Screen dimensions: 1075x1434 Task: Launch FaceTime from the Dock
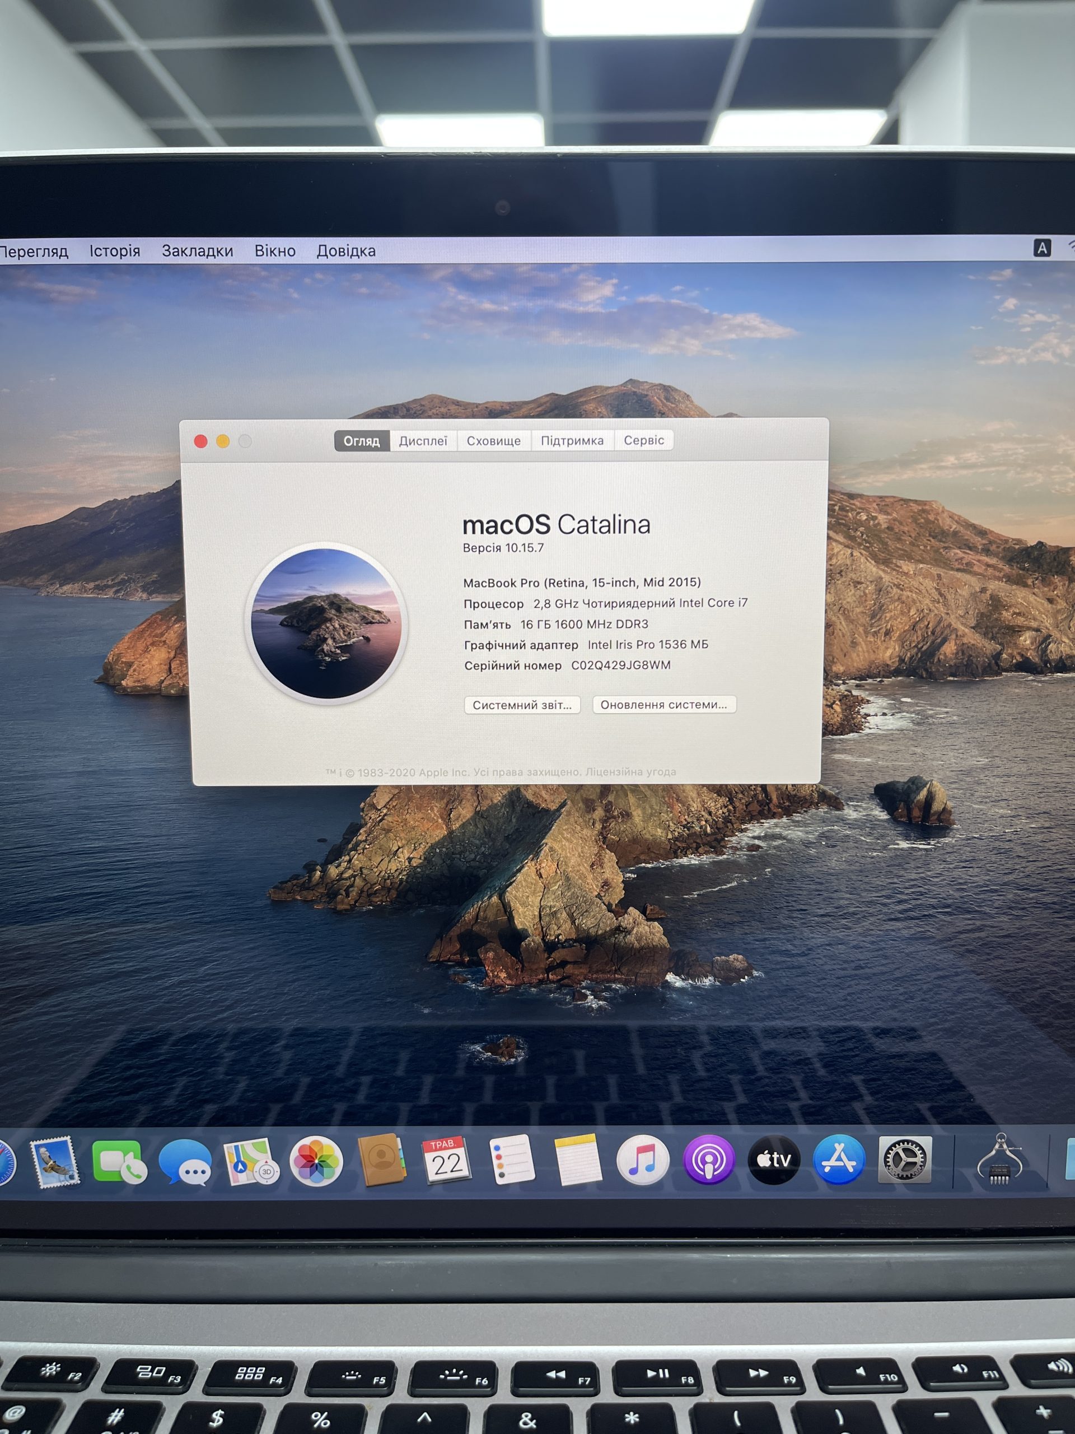[120, 1162]
